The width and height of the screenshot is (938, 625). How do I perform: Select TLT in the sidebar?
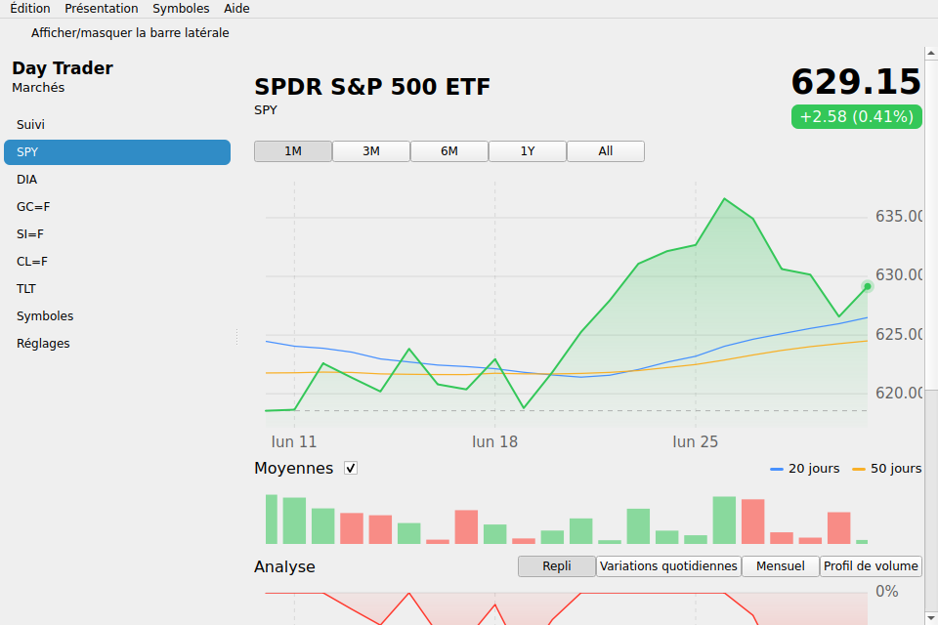(x=117, y=289)
